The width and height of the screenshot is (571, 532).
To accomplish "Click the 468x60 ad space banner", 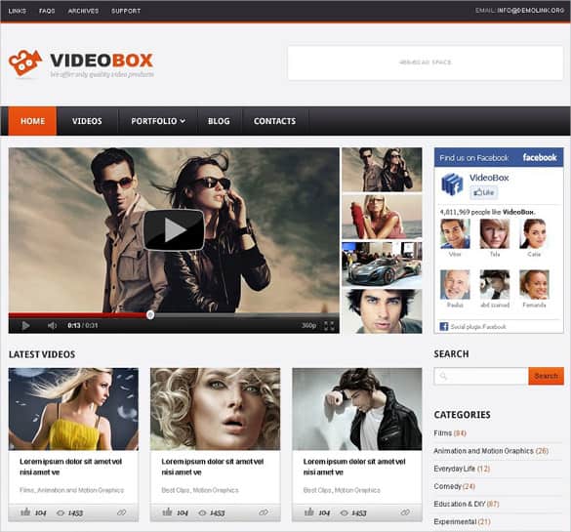I will (426, 62).
